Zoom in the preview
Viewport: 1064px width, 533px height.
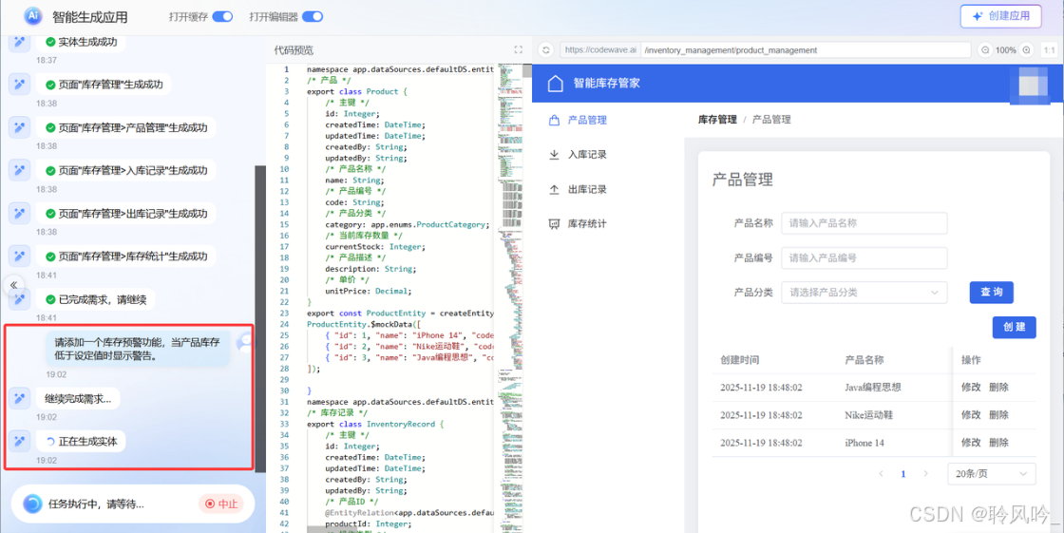click(1026, 49)
